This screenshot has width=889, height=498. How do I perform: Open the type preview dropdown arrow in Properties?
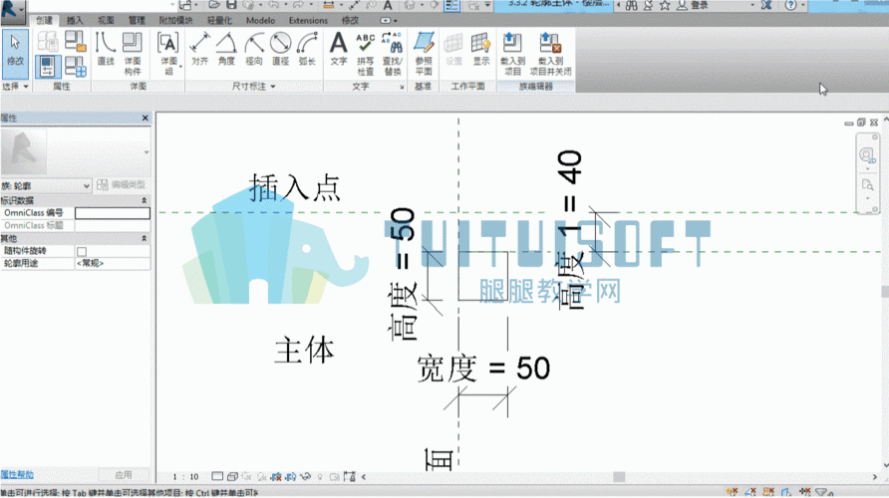coord(147,151)
